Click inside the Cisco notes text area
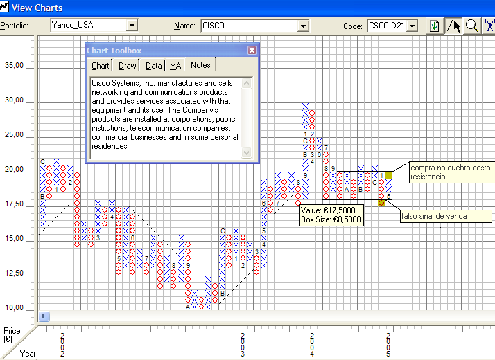 coord(165,114)
